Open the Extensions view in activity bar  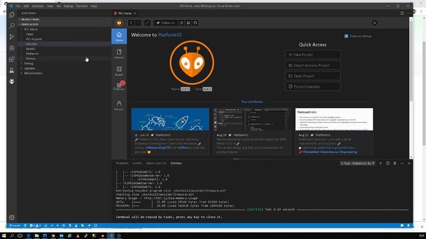tap(12, 59)
